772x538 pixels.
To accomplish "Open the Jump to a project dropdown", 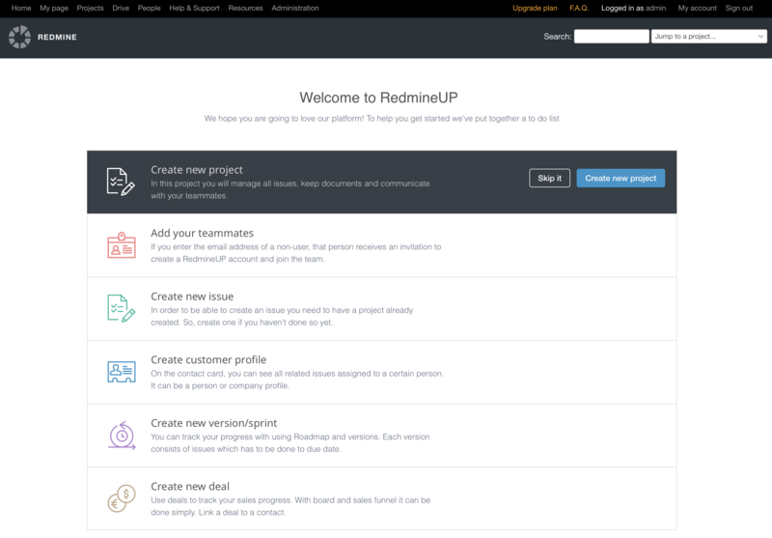I will point(709,37).
